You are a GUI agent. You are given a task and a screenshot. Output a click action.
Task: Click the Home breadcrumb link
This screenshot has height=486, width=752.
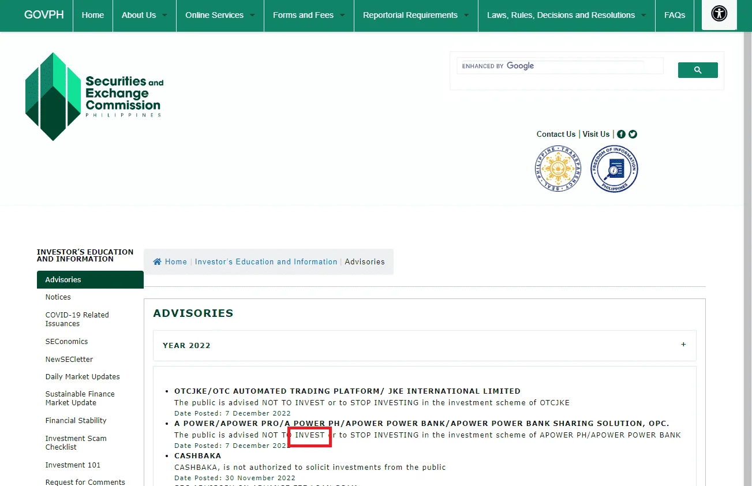pyautogui.click(x=176, y=261)
